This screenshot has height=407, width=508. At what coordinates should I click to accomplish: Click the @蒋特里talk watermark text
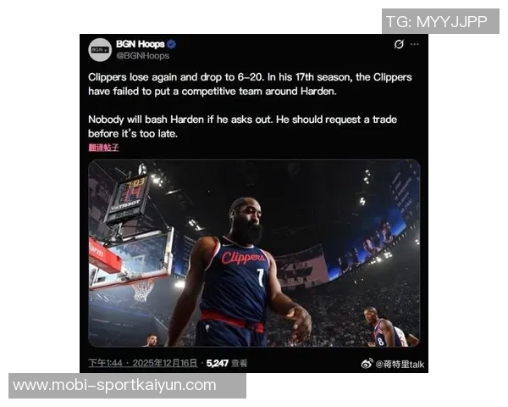point(400,364)
